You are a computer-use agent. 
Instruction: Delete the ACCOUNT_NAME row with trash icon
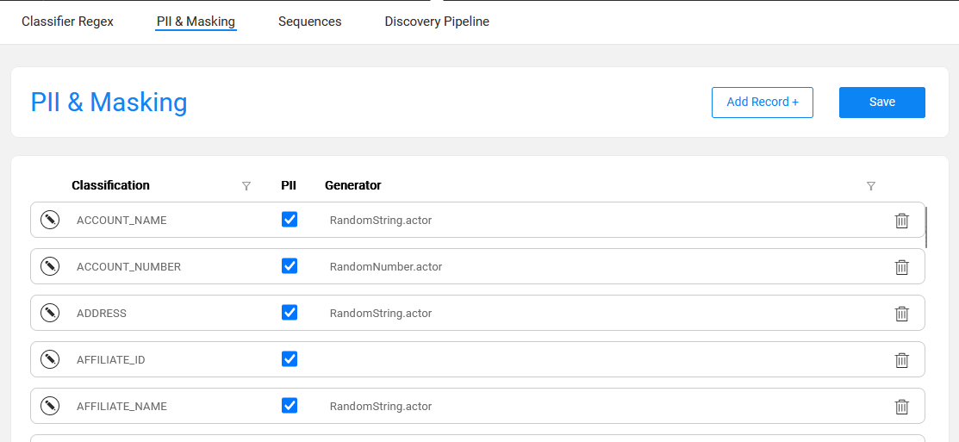coord(901,221)
